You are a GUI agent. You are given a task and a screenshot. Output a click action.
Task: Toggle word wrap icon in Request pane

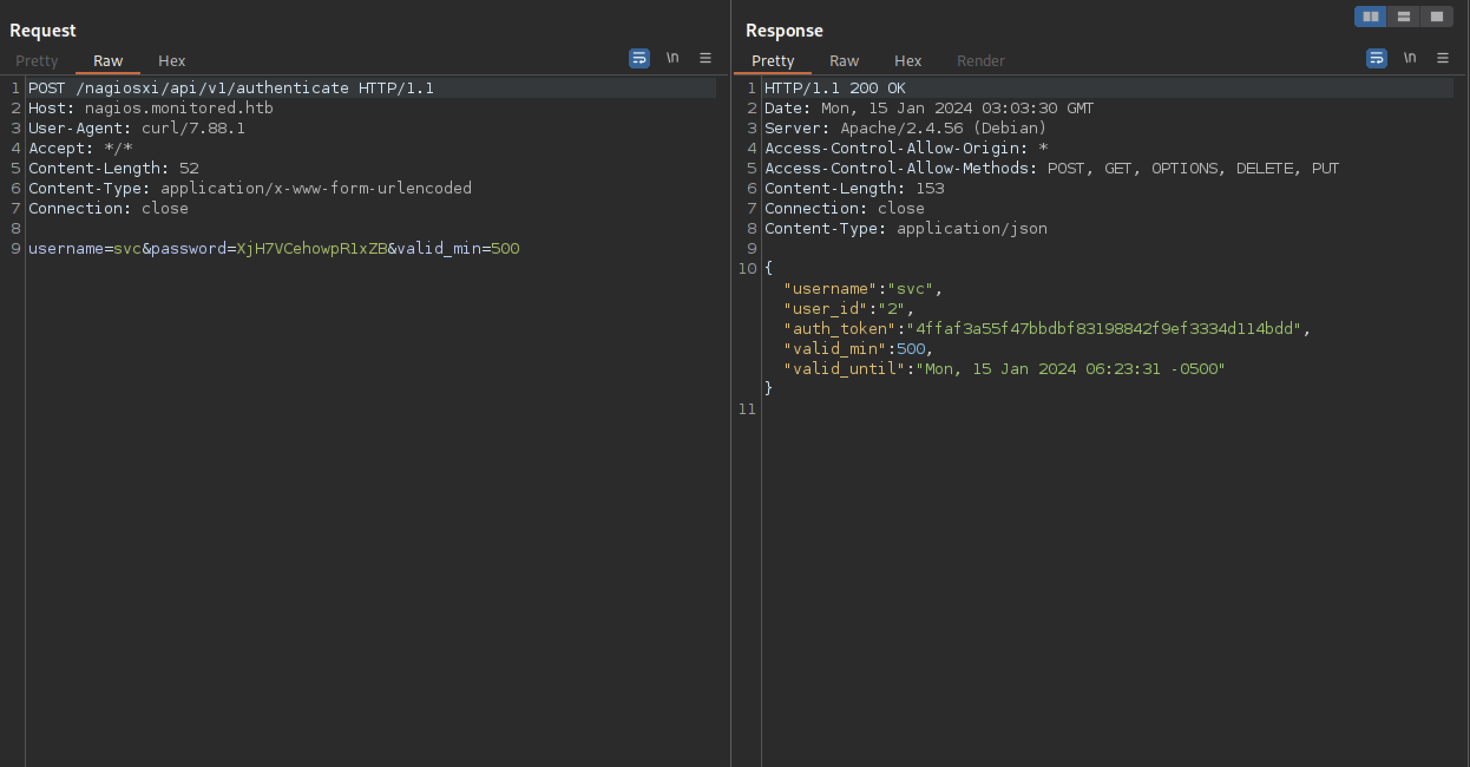639,58
